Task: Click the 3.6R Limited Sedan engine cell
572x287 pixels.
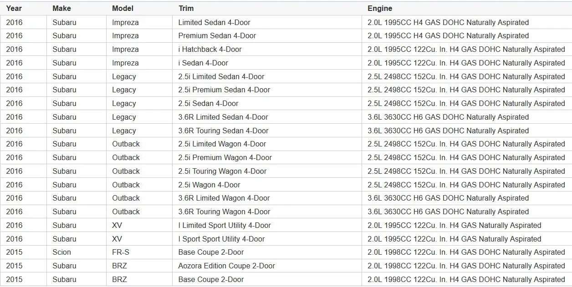Action: 467,117
